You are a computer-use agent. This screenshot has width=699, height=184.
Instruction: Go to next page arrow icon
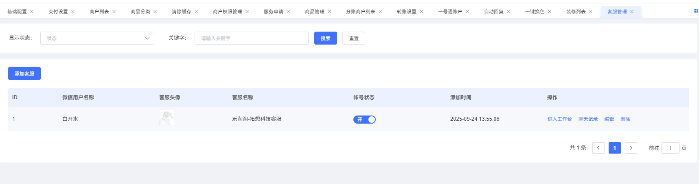click(x=631, y=148)
